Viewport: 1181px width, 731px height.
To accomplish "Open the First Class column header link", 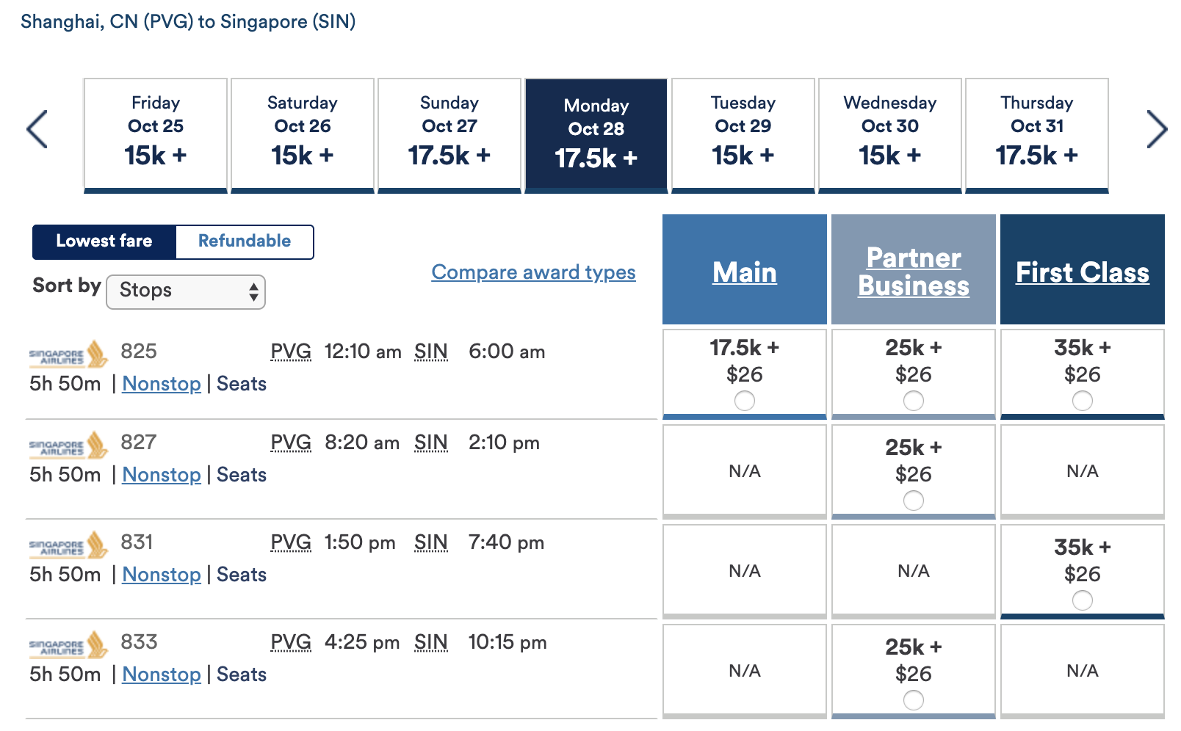I will click(x=1083, y=272).
